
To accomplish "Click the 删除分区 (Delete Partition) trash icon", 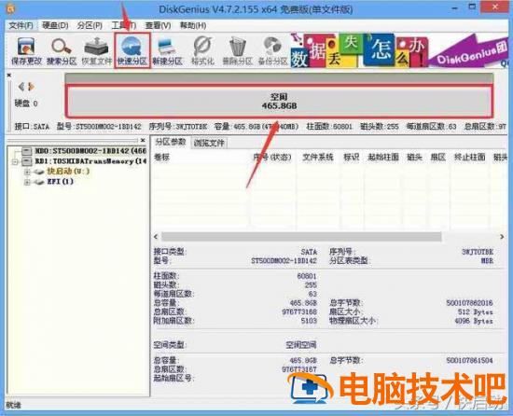I will click(238, 51).
